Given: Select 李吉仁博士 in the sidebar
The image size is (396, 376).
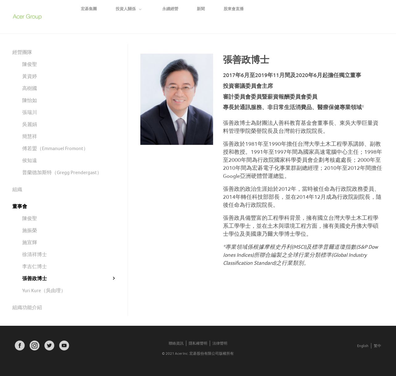Looking at the screenshot, I should (35, 266).
